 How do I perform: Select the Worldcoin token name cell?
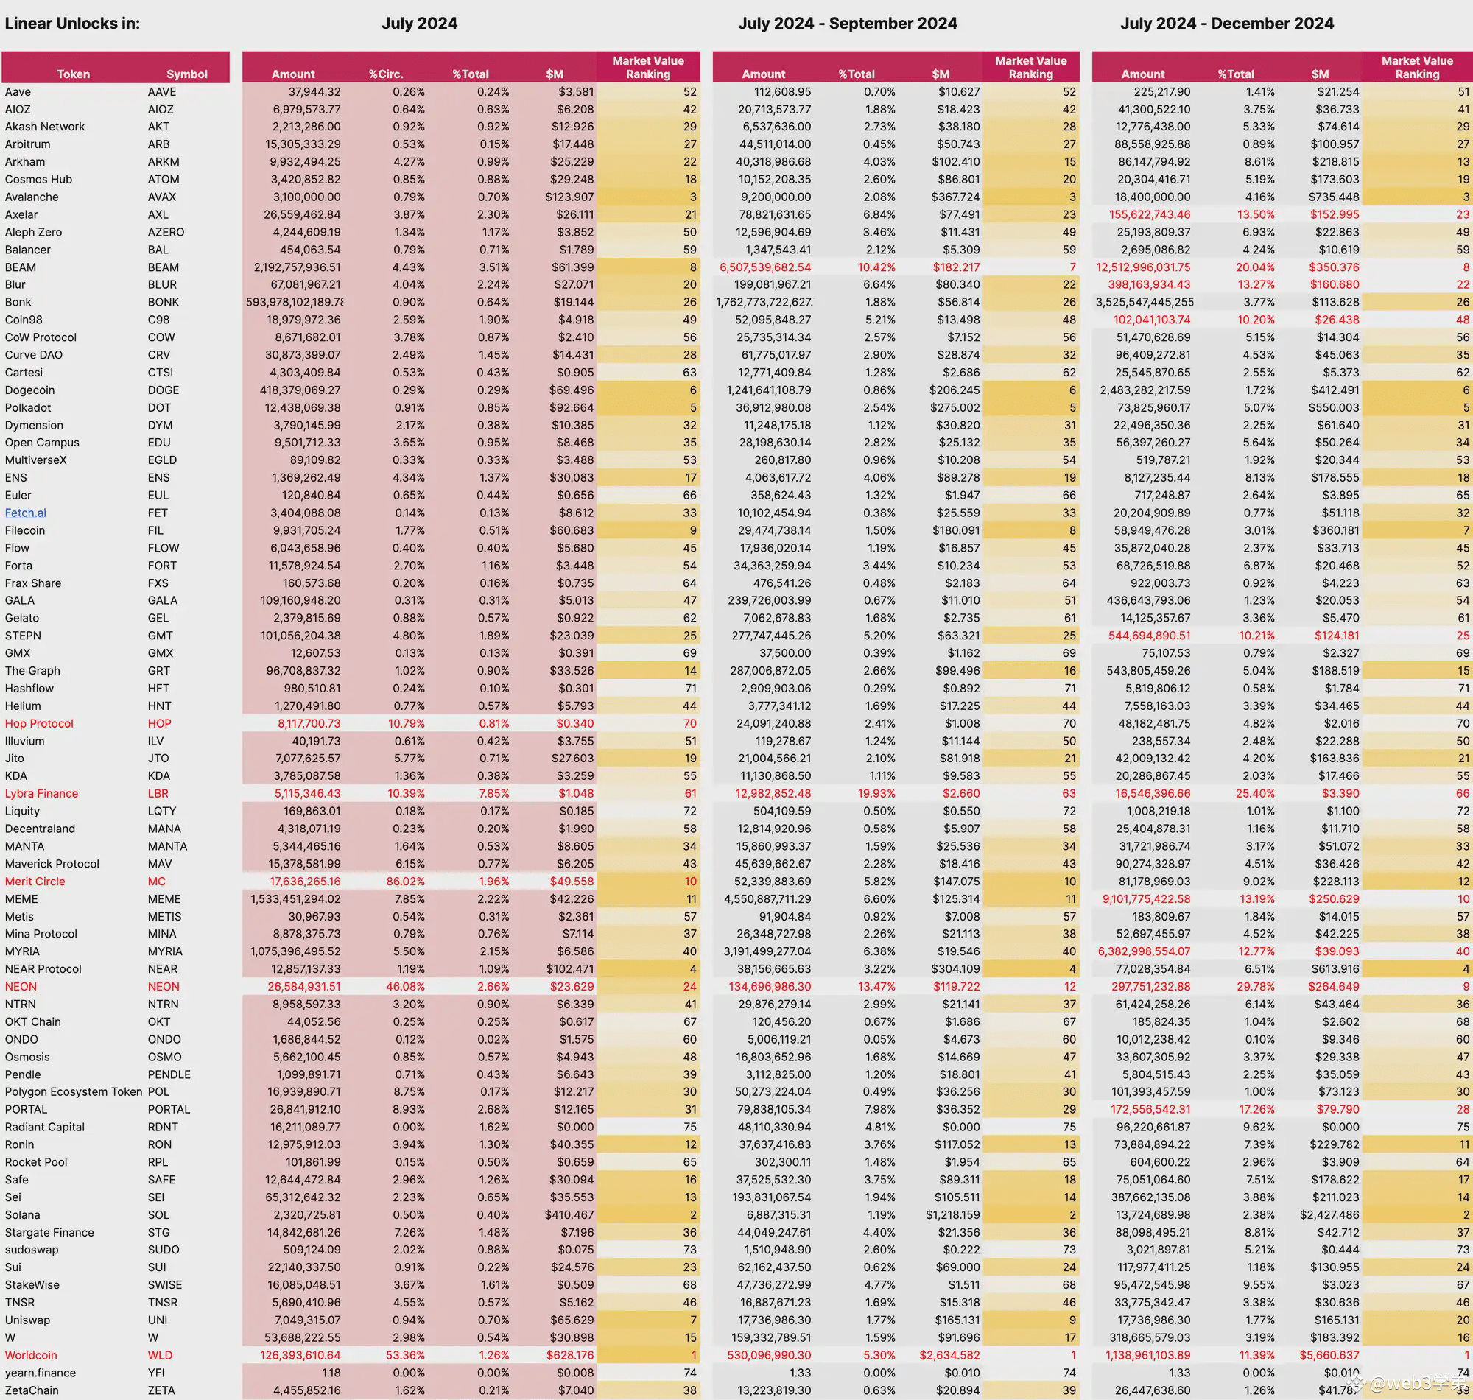[x=31, y=1355]
